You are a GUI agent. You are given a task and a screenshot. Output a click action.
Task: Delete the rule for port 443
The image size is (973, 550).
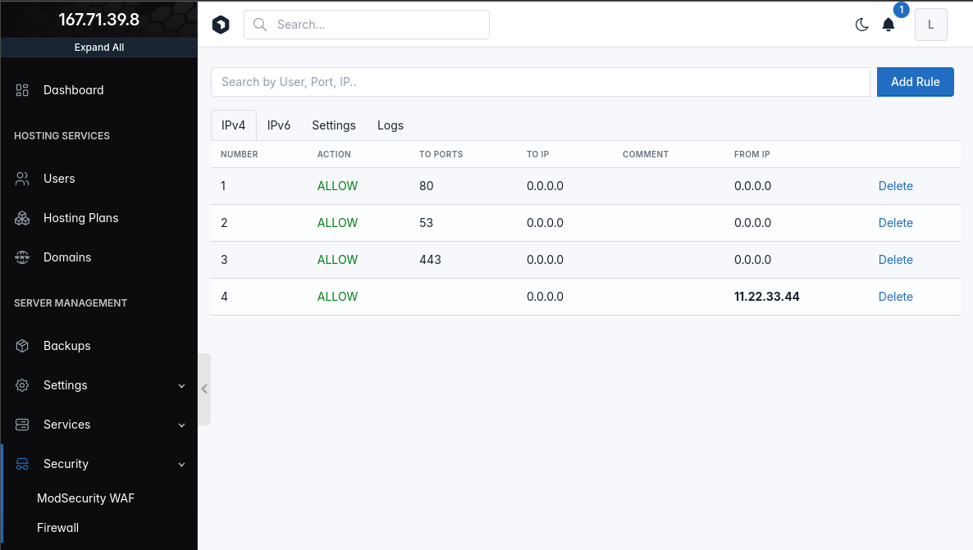pyautogui.click(x=895, y=260)
